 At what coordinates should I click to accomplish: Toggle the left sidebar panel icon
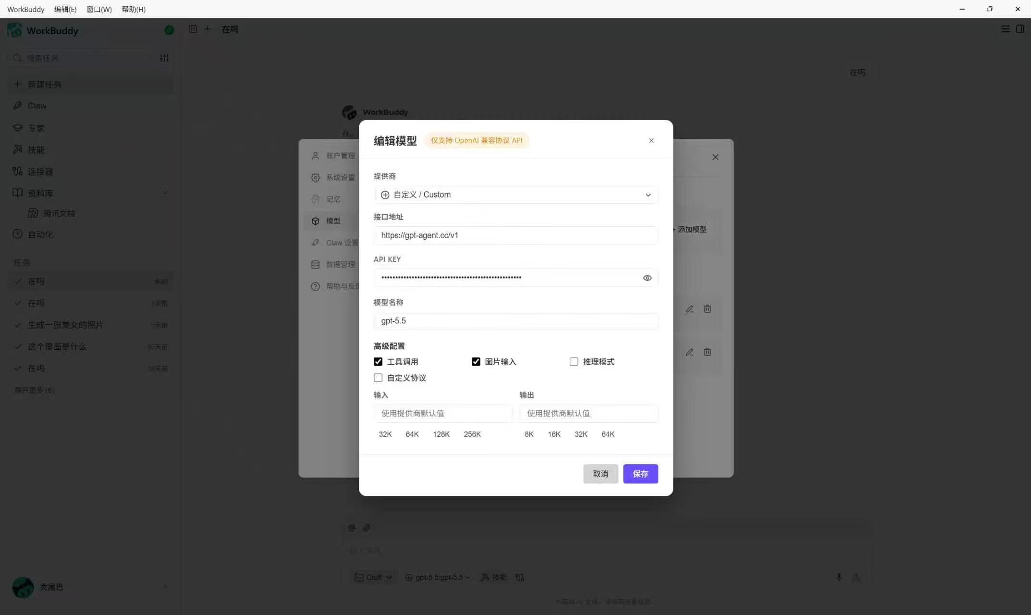(193, 29)
